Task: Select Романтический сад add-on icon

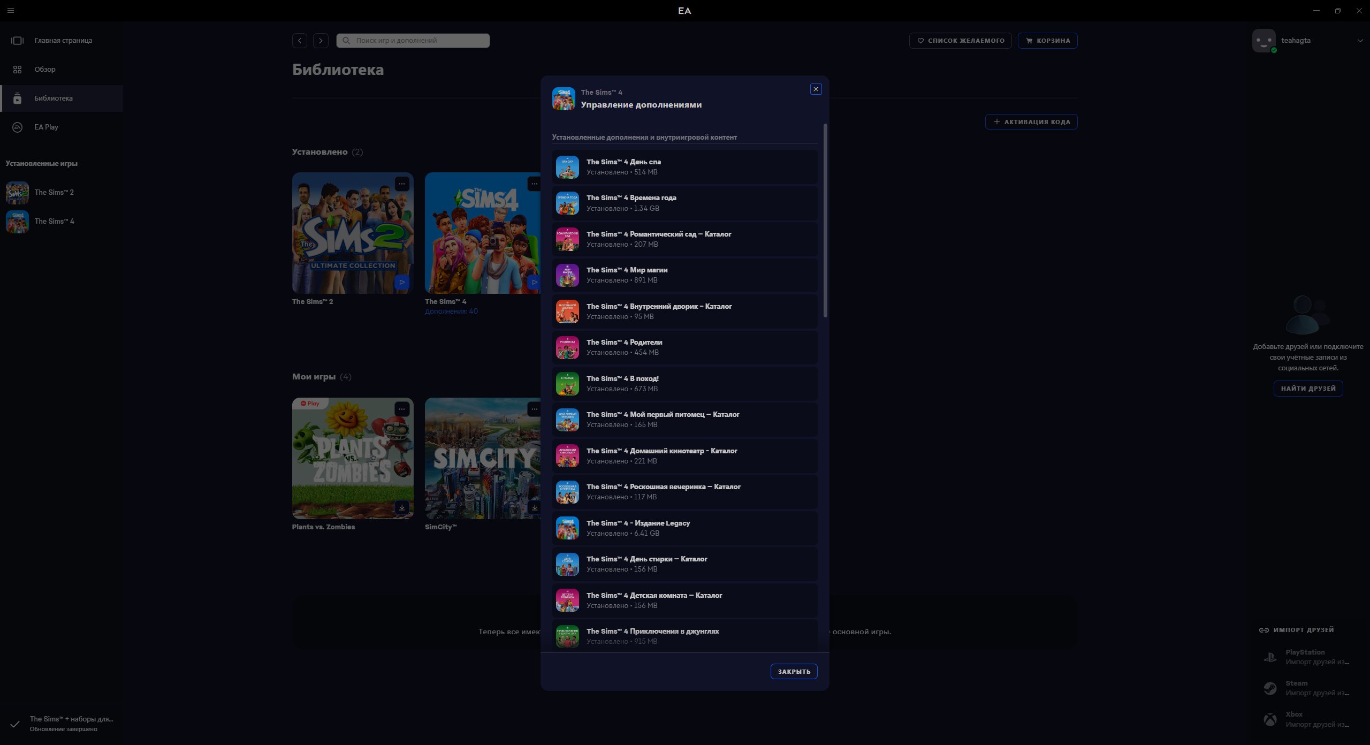Action: tap(567, 239)
